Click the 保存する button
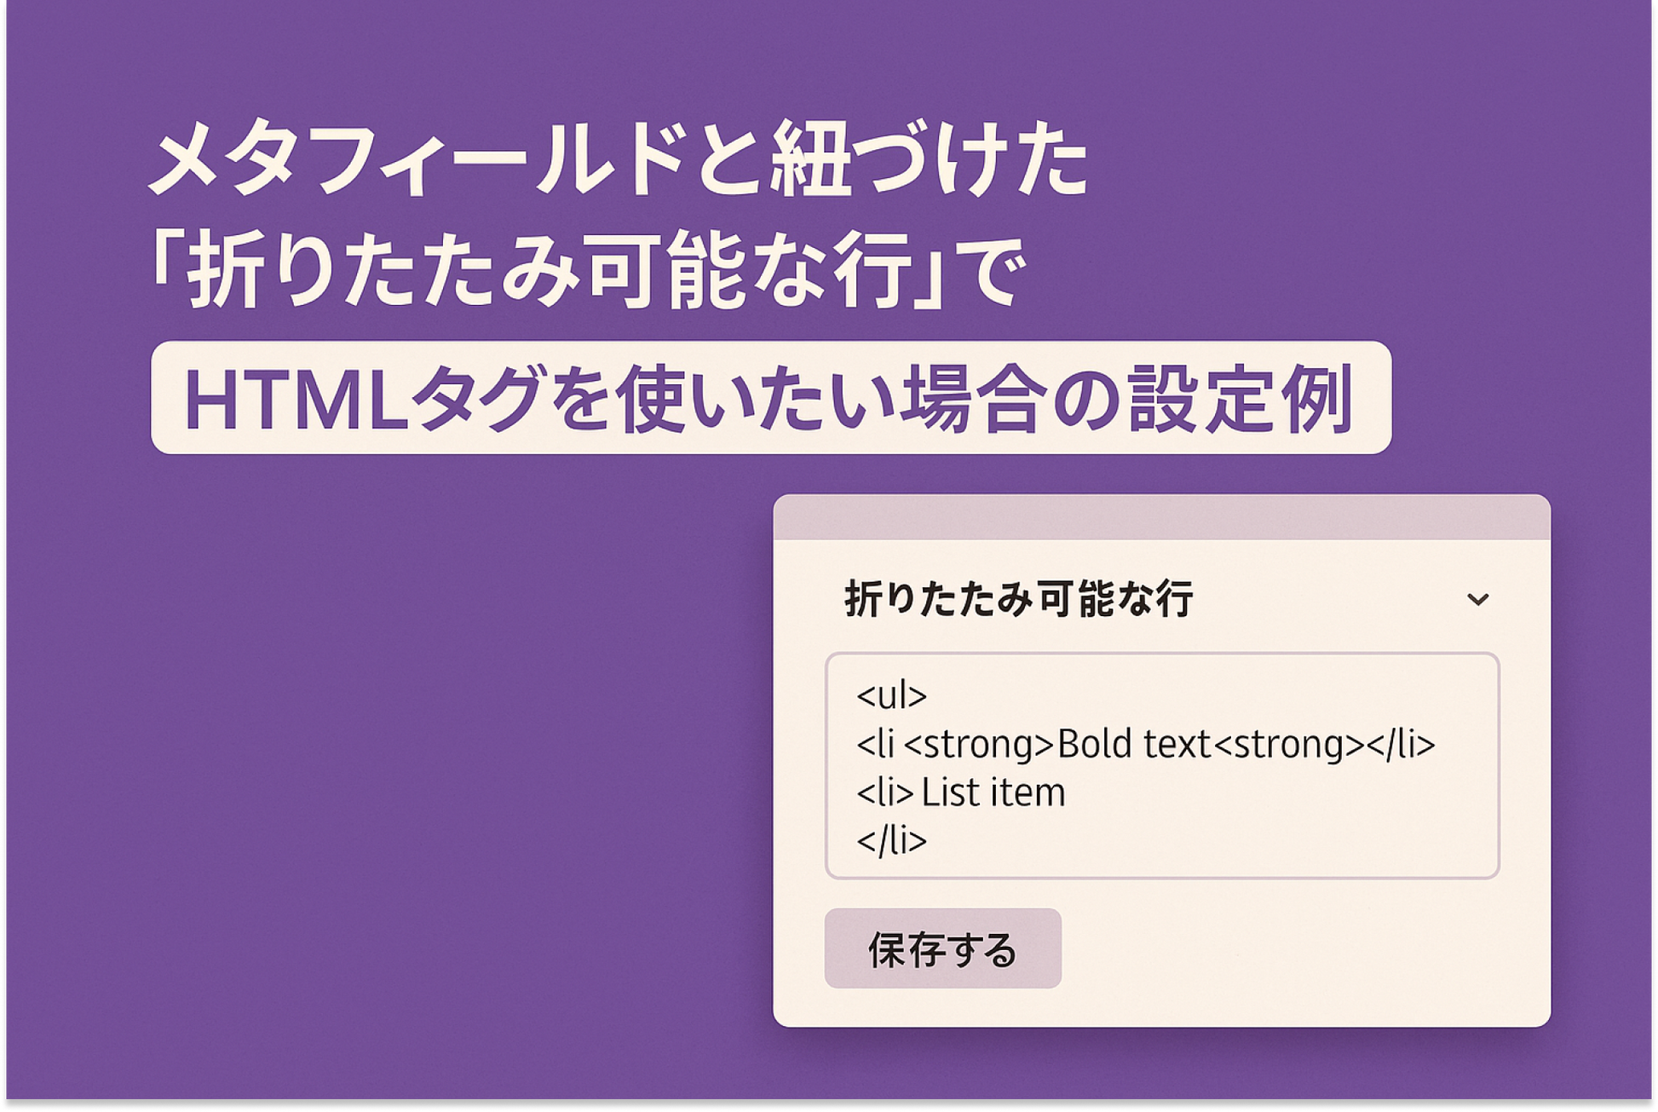The image size is (1658, 1112). coord(942,948)
